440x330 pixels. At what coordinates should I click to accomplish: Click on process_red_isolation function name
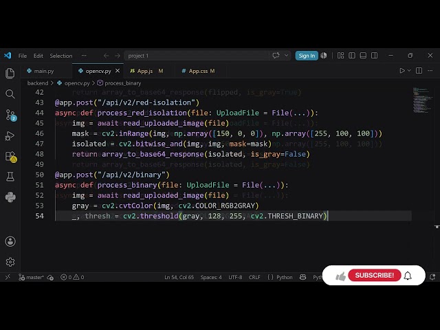point(142,113)
